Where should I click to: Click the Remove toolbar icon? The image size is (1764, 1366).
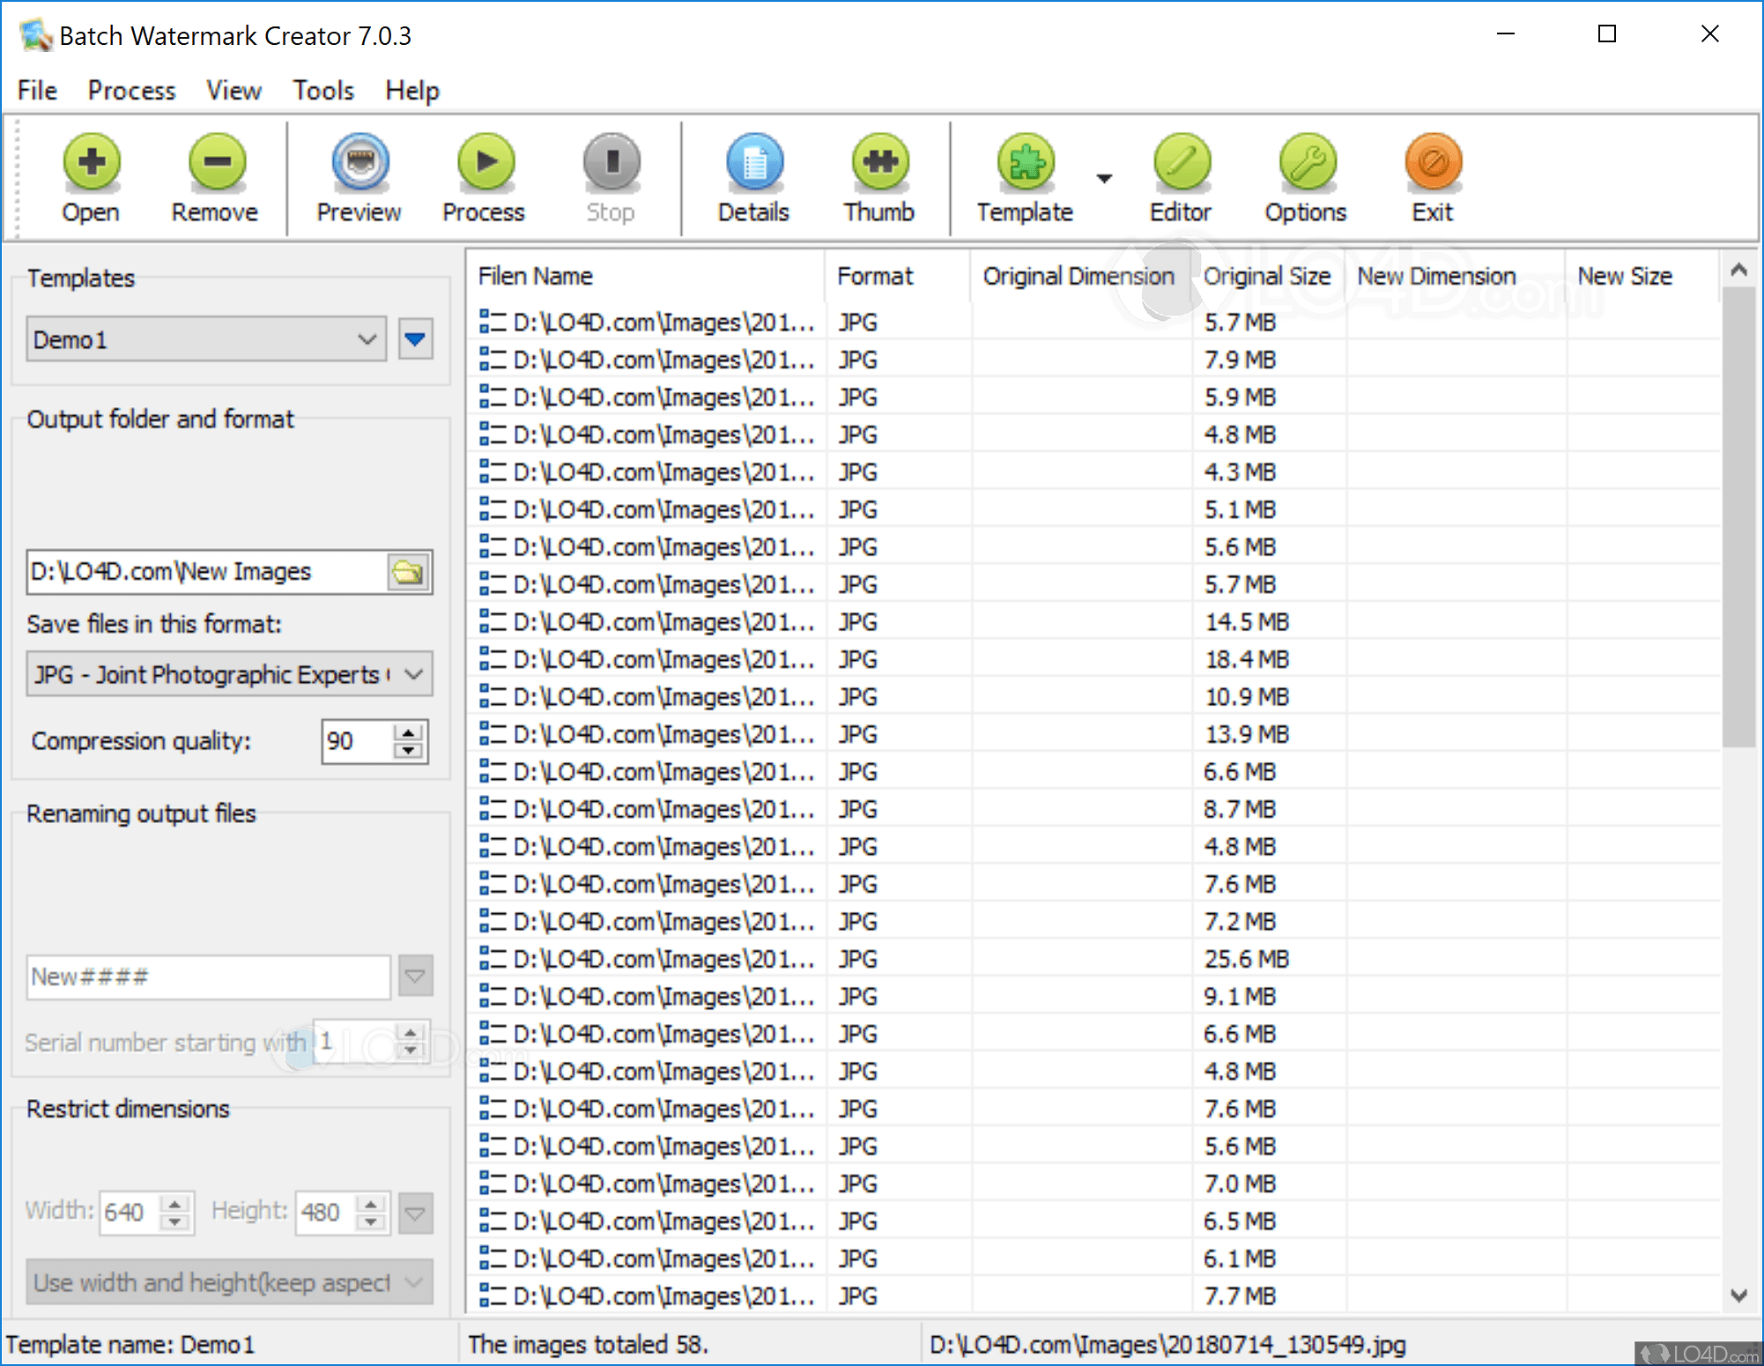216,163
